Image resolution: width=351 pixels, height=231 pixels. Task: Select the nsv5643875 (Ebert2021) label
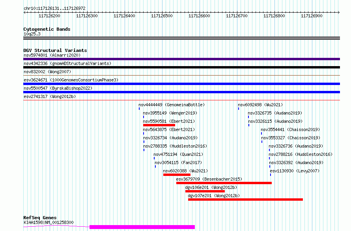(169, 129)
